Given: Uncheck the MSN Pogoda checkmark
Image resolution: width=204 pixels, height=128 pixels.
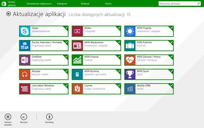Looking at the screenshot, I should click(172, 28).
